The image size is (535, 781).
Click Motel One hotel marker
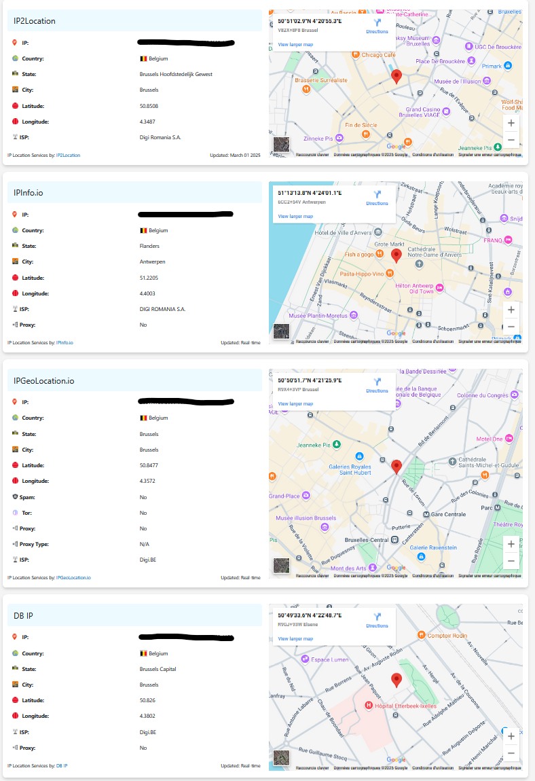[509, 438]
